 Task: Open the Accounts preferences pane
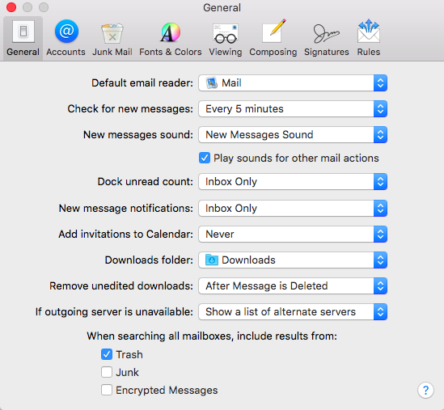pos(66,38)
